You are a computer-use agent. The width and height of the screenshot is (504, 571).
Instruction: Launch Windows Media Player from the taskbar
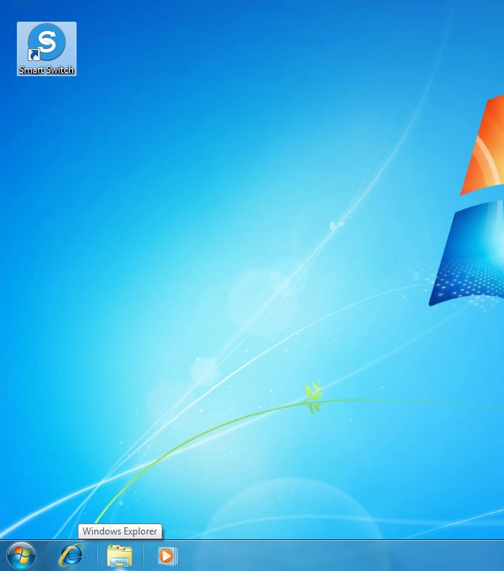click(166, 555)
